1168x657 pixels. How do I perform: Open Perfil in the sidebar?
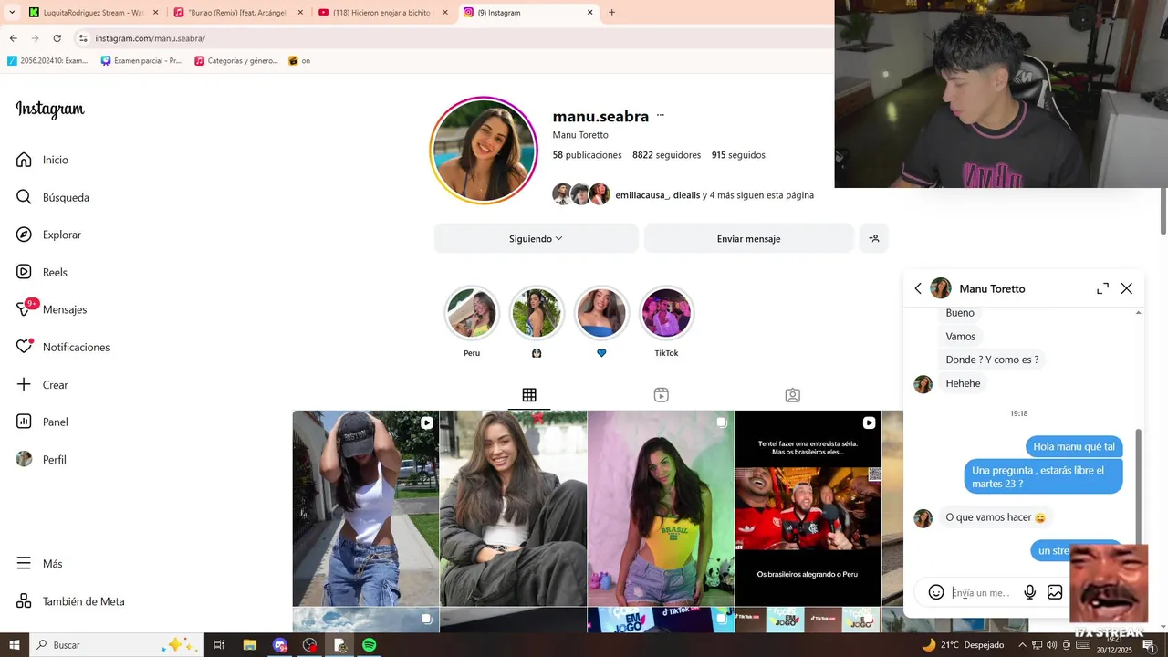pyautogui.click(x=42, y=459)
